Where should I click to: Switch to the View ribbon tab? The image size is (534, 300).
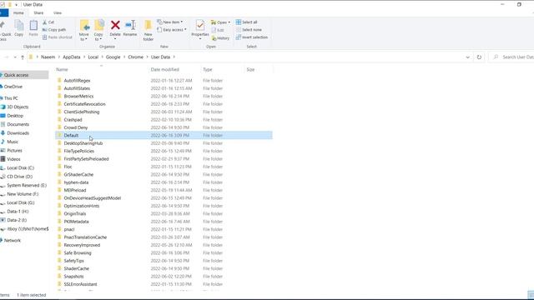(x=58, y=13)
